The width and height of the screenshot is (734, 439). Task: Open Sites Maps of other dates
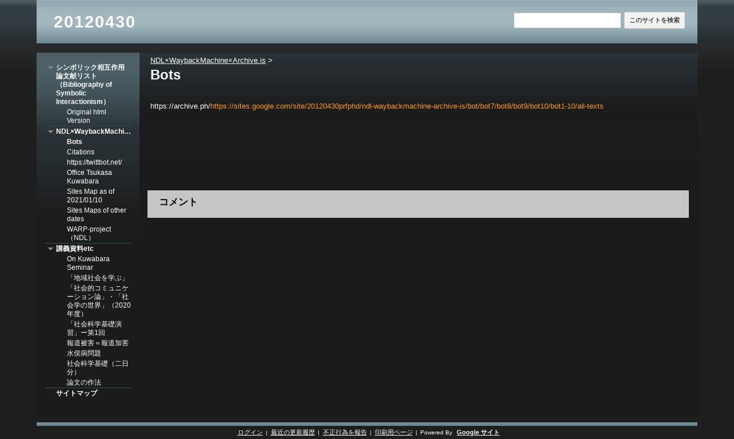pyautogui.click(x=97, y=214)
